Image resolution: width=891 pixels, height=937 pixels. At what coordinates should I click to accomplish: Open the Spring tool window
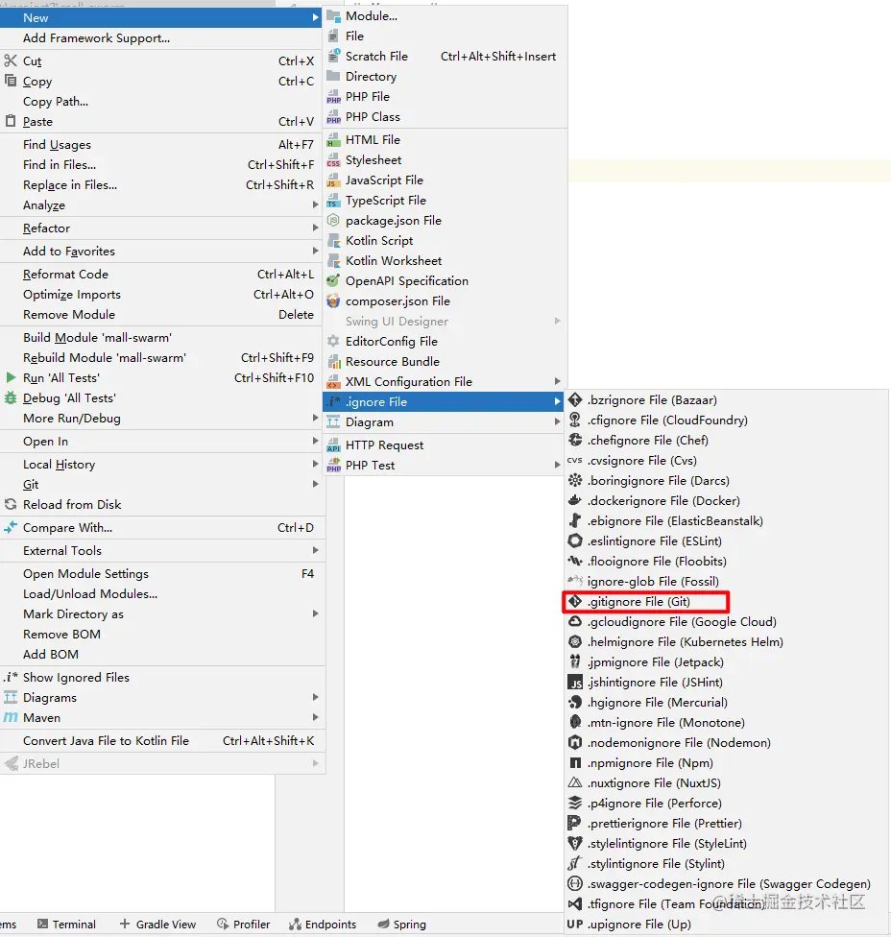pos(401,925)
